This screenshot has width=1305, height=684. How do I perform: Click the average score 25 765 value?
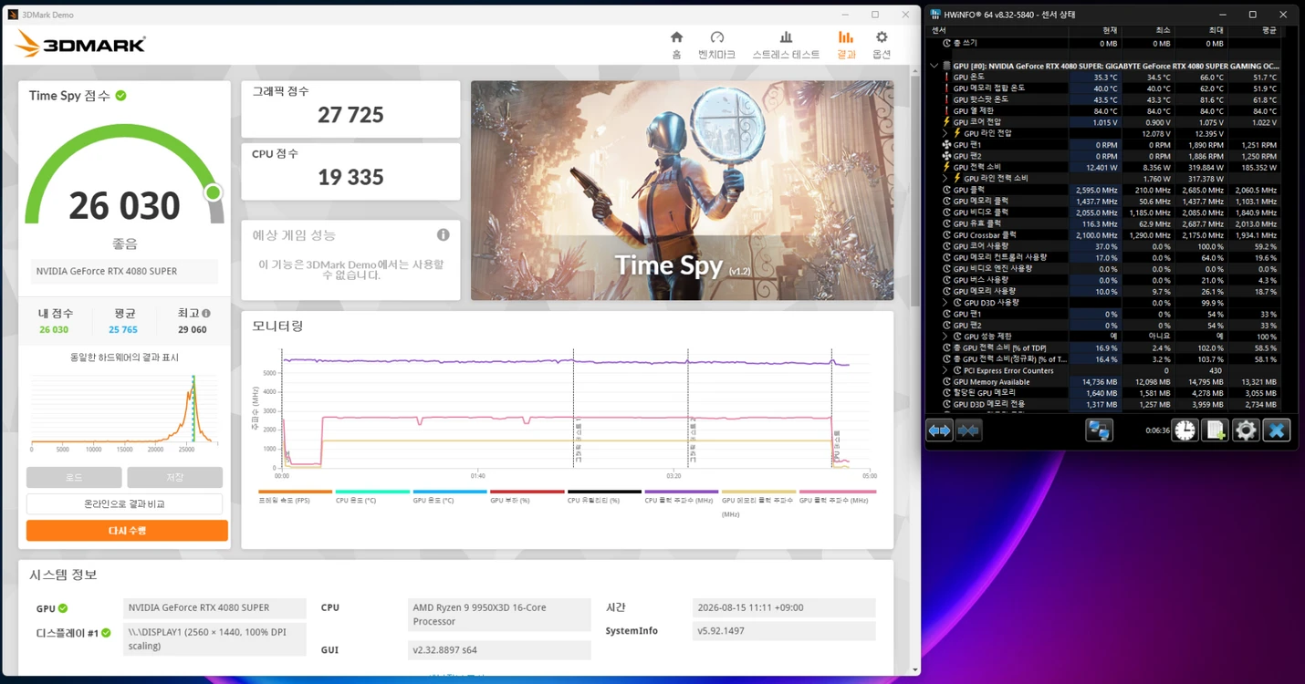(x=123, y=329)
